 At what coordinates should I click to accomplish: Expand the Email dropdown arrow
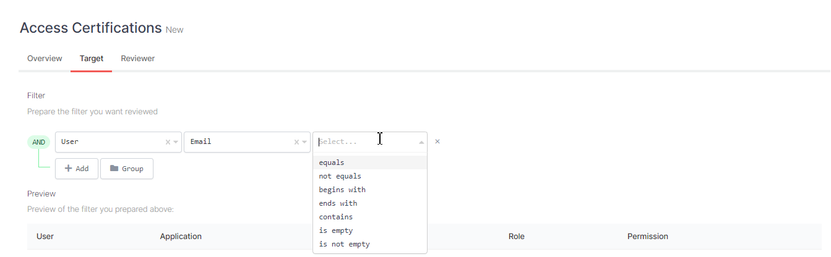click(x=304, y=142)
